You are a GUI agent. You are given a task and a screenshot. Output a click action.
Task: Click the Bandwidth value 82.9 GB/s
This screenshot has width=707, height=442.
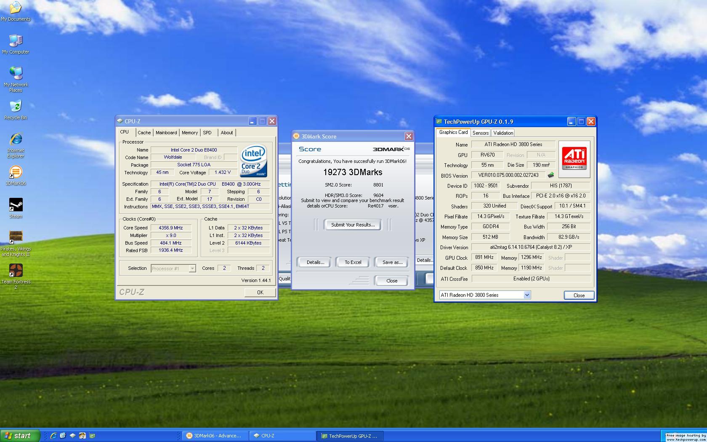[x=569, y=237]
